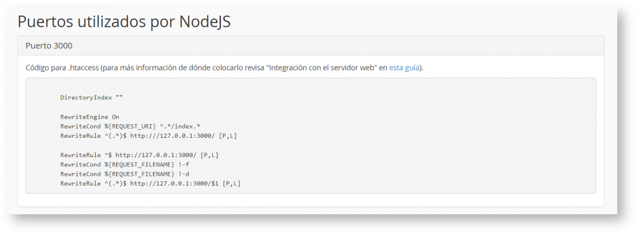Click the [P,L] flags on last code line

(231, 184)
